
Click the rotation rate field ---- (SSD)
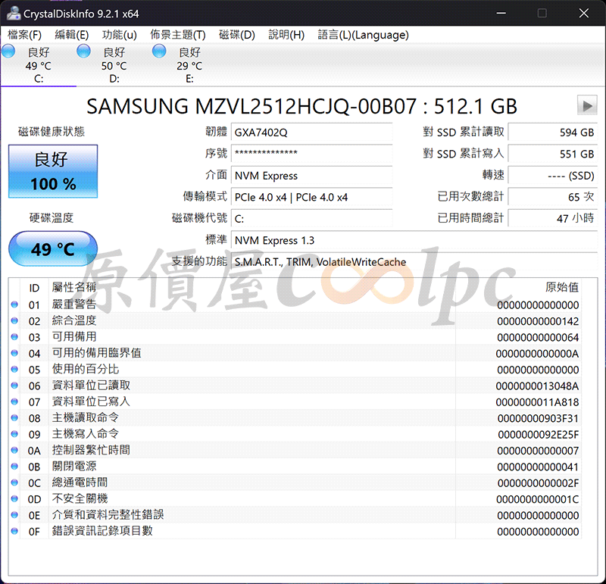click(553, 176)
